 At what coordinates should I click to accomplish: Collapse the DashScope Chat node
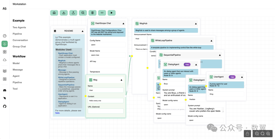tap(123, 23)
